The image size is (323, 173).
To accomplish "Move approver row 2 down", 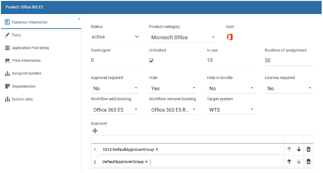I will [299, 162].
